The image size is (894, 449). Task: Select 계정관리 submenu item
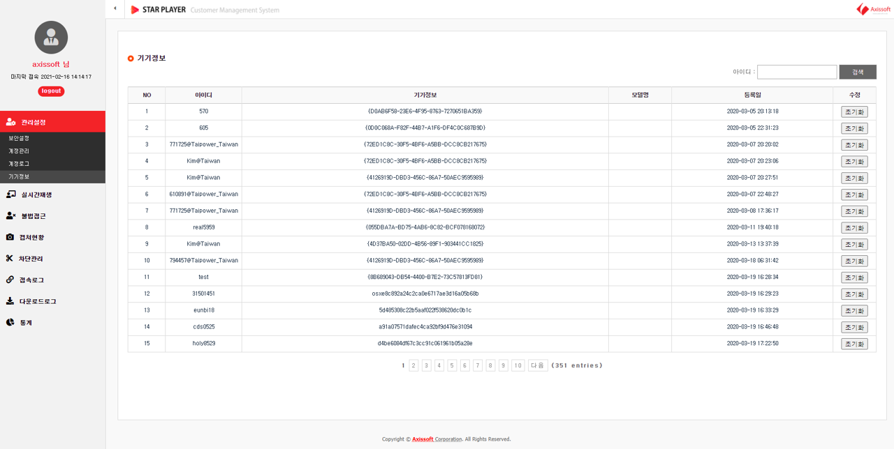click(x=19, y=151)
